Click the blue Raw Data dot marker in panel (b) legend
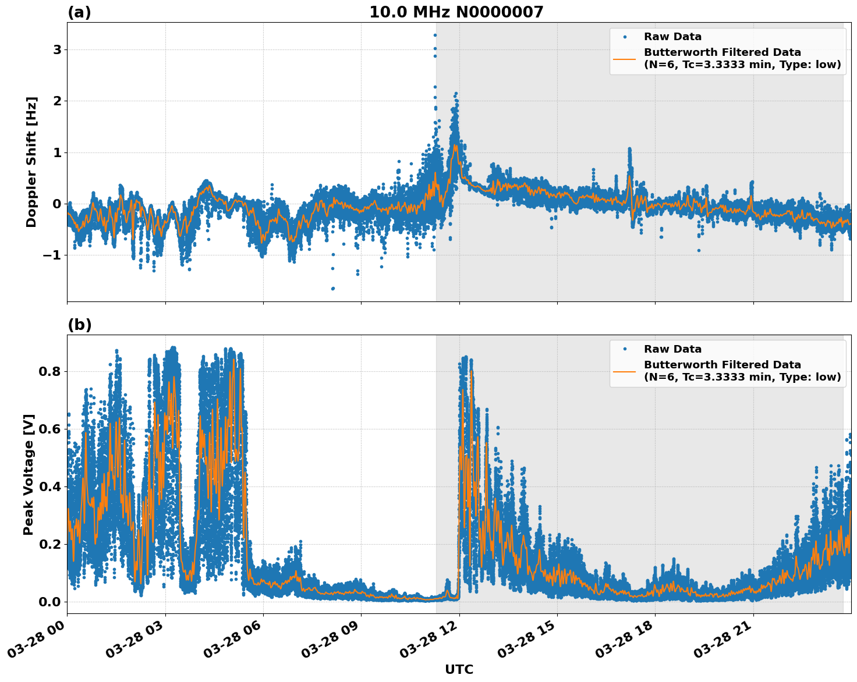 [x=626, y=347]
